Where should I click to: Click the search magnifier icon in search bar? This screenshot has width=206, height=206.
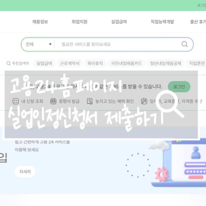coord(184,44)
